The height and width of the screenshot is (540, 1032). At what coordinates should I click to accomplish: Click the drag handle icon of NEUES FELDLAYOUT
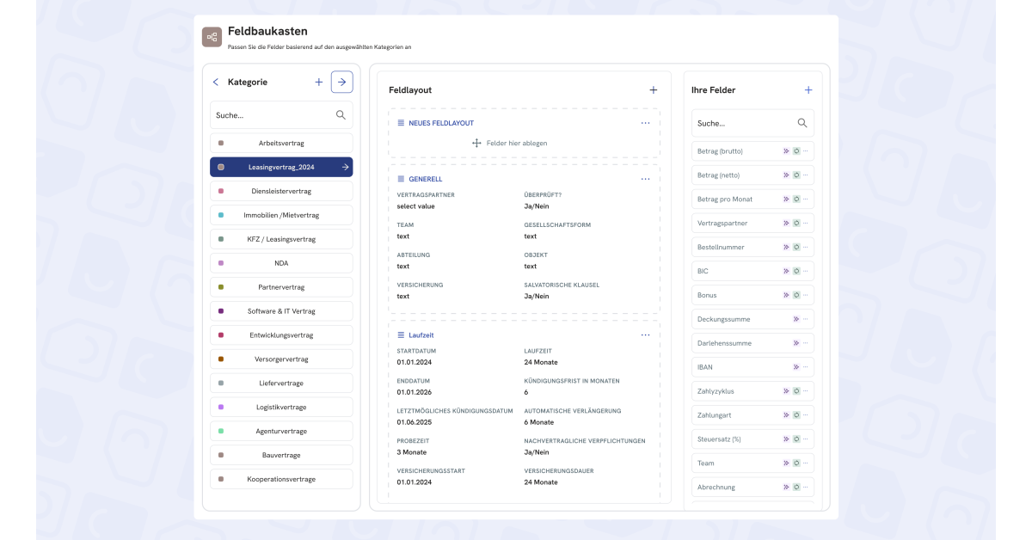tap(401, 123)
